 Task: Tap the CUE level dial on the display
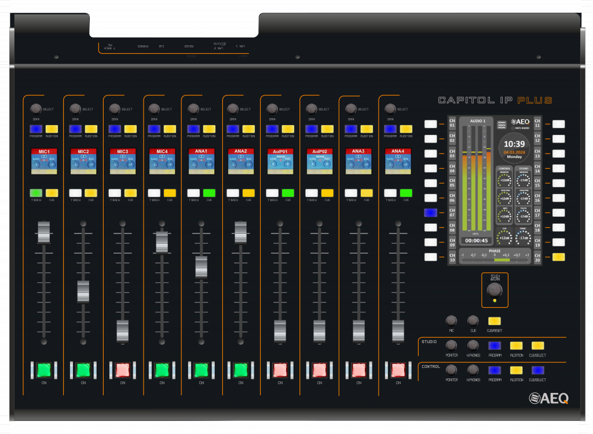[x=504, y=237]
